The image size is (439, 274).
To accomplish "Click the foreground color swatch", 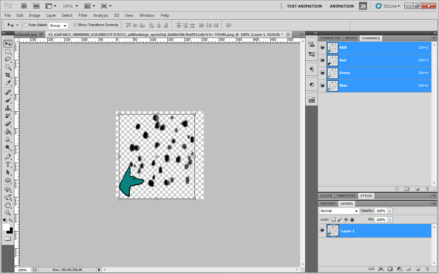I will pos(6,227).
